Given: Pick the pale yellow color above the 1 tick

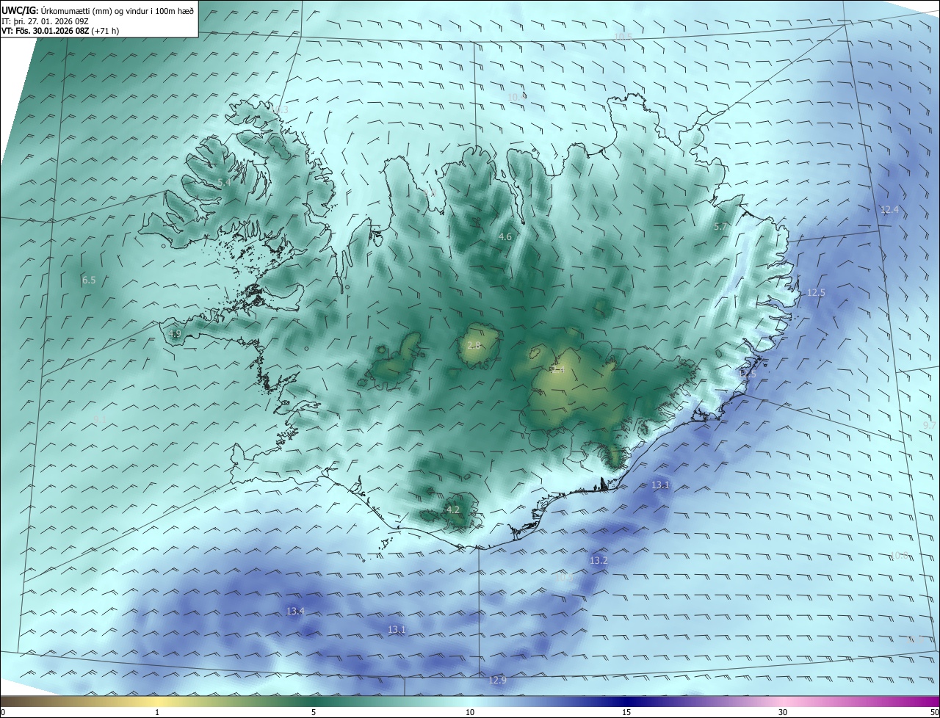Looking at the screenshot, I should (157, 701).
